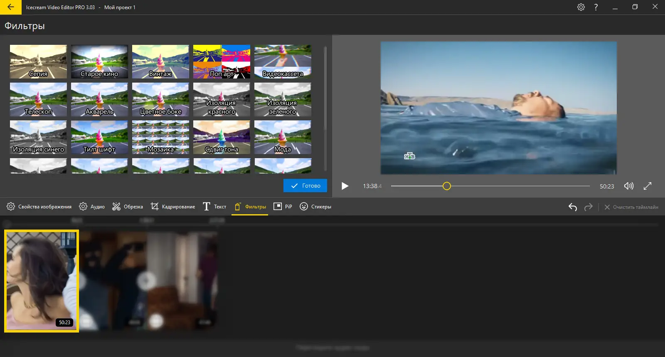Play the video preview
The width and height of the screenshot is (665, 357).
coord(345,186)
